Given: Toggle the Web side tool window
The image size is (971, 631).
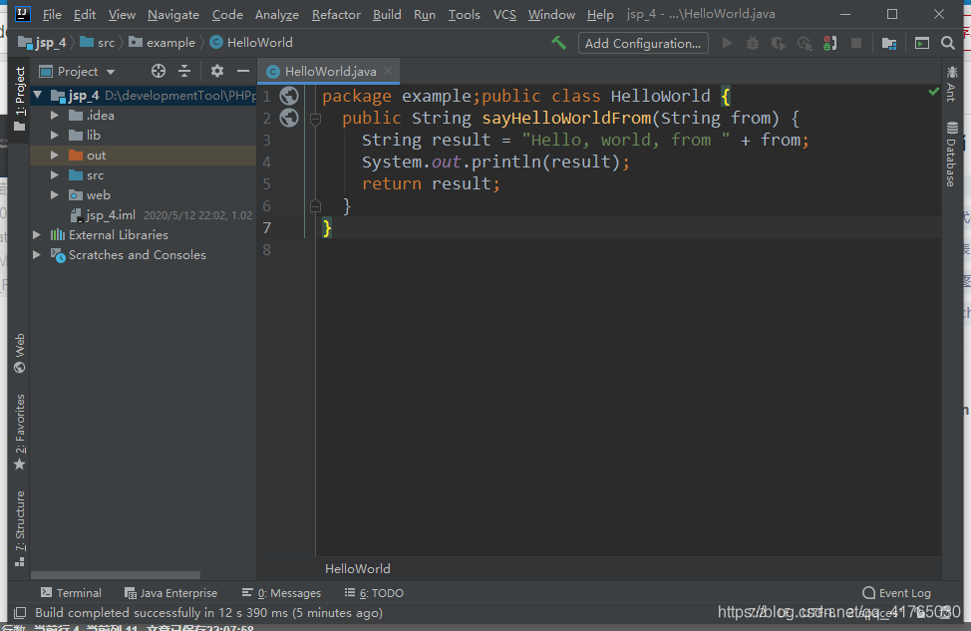Looking at the screenshot, I should click(20, 354).
